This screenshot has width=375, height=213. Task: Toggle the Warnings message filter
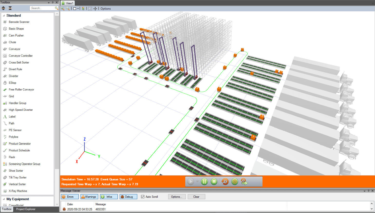(89, 197)
